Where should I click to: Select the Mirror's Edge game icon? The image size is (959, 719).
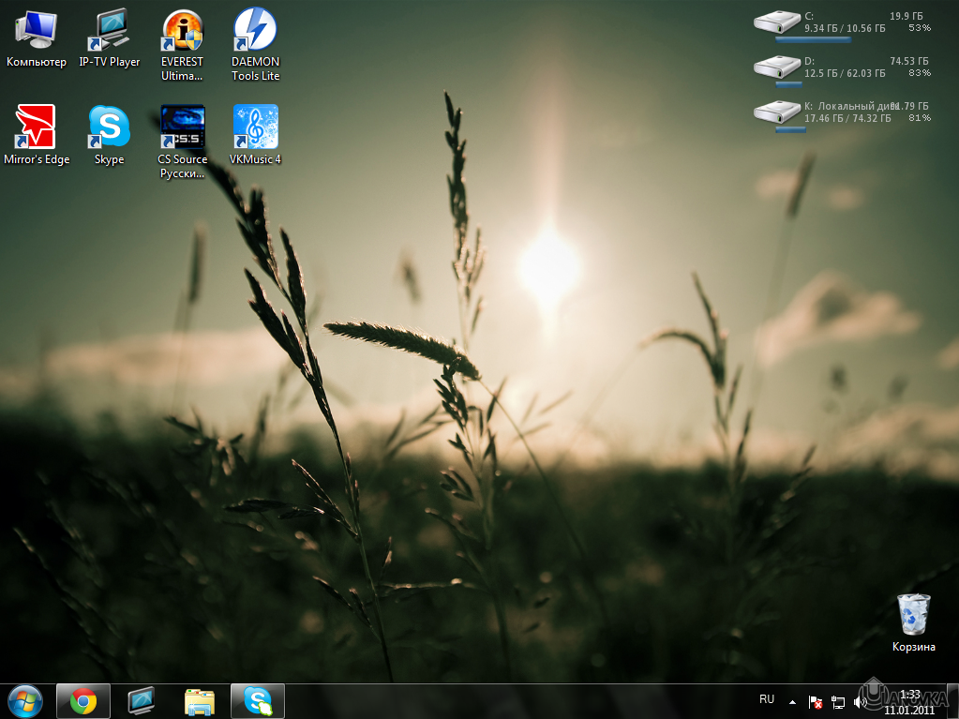click(x=36, y=127)
